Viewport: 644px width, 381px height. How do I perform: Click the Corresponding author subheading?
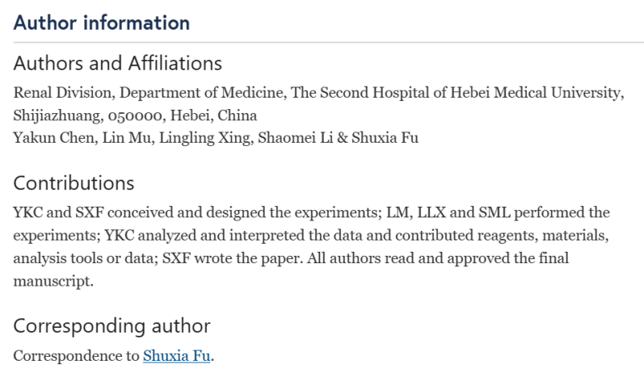[112, 326]
